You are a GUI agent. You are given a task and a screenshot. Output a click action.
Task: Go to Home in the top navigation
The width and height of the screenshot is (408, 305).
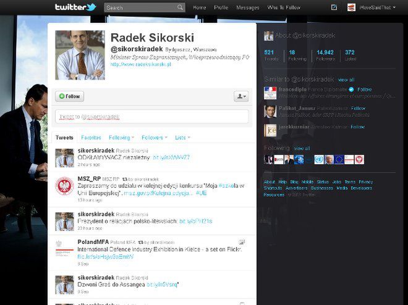[x=200, y=7]
